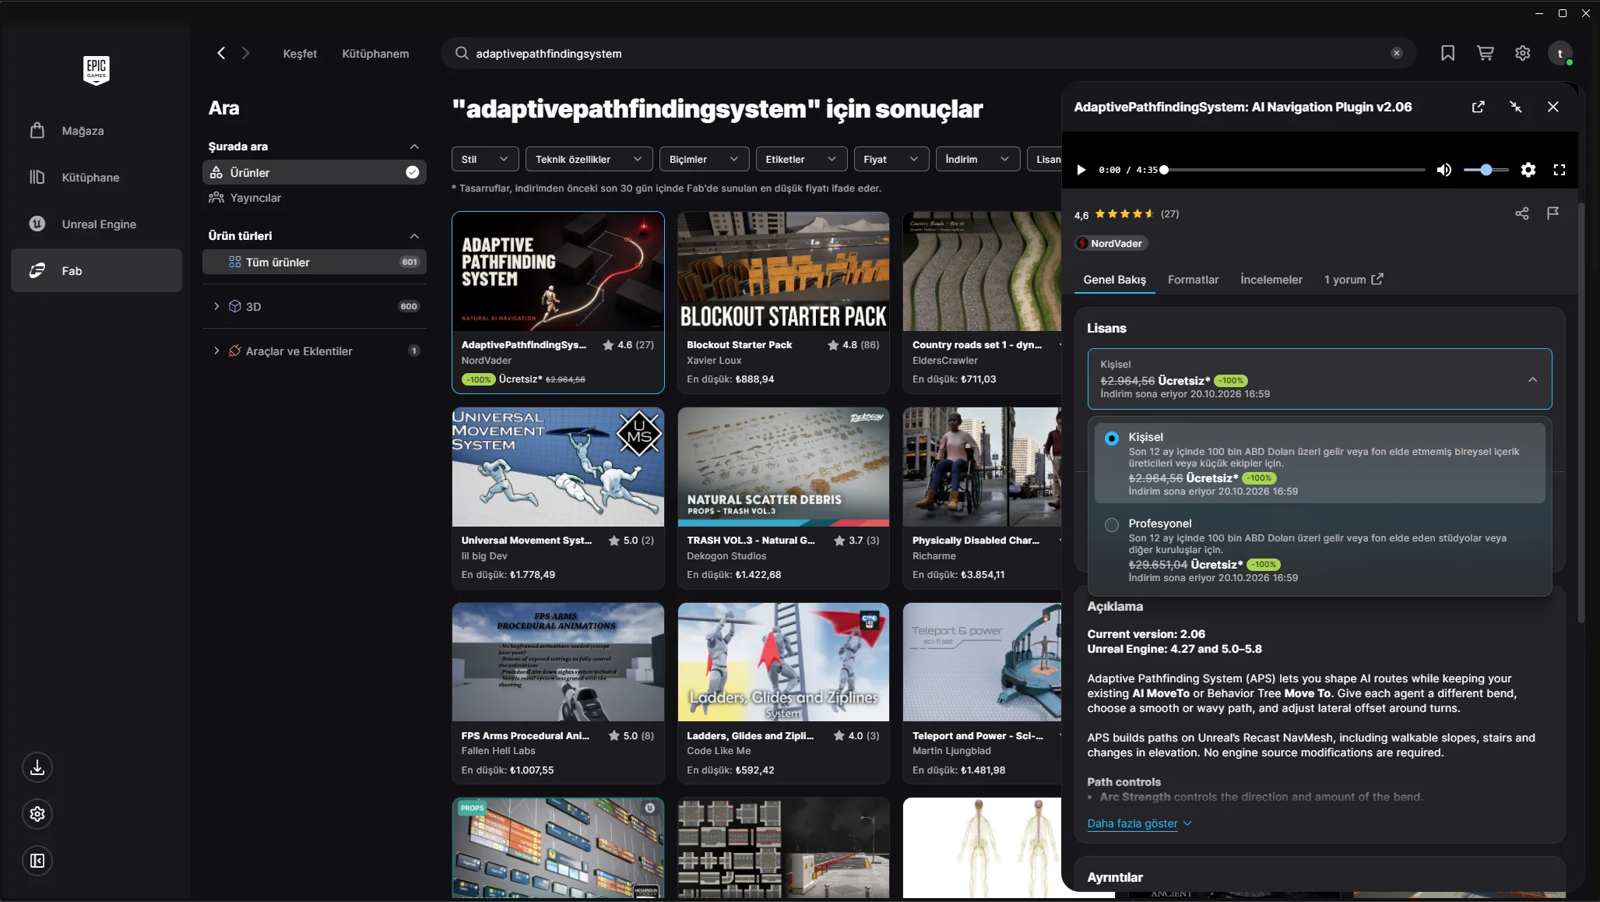The width and height of the screenshot is (1600, 902).
Task: Open the Keşfet tab
Action: click(300, 54)
